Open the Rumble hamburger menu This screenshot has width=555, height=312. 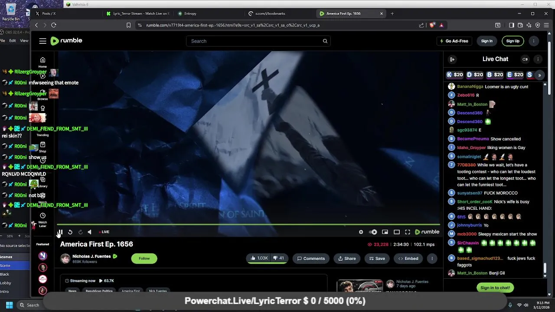pos(42,41)
